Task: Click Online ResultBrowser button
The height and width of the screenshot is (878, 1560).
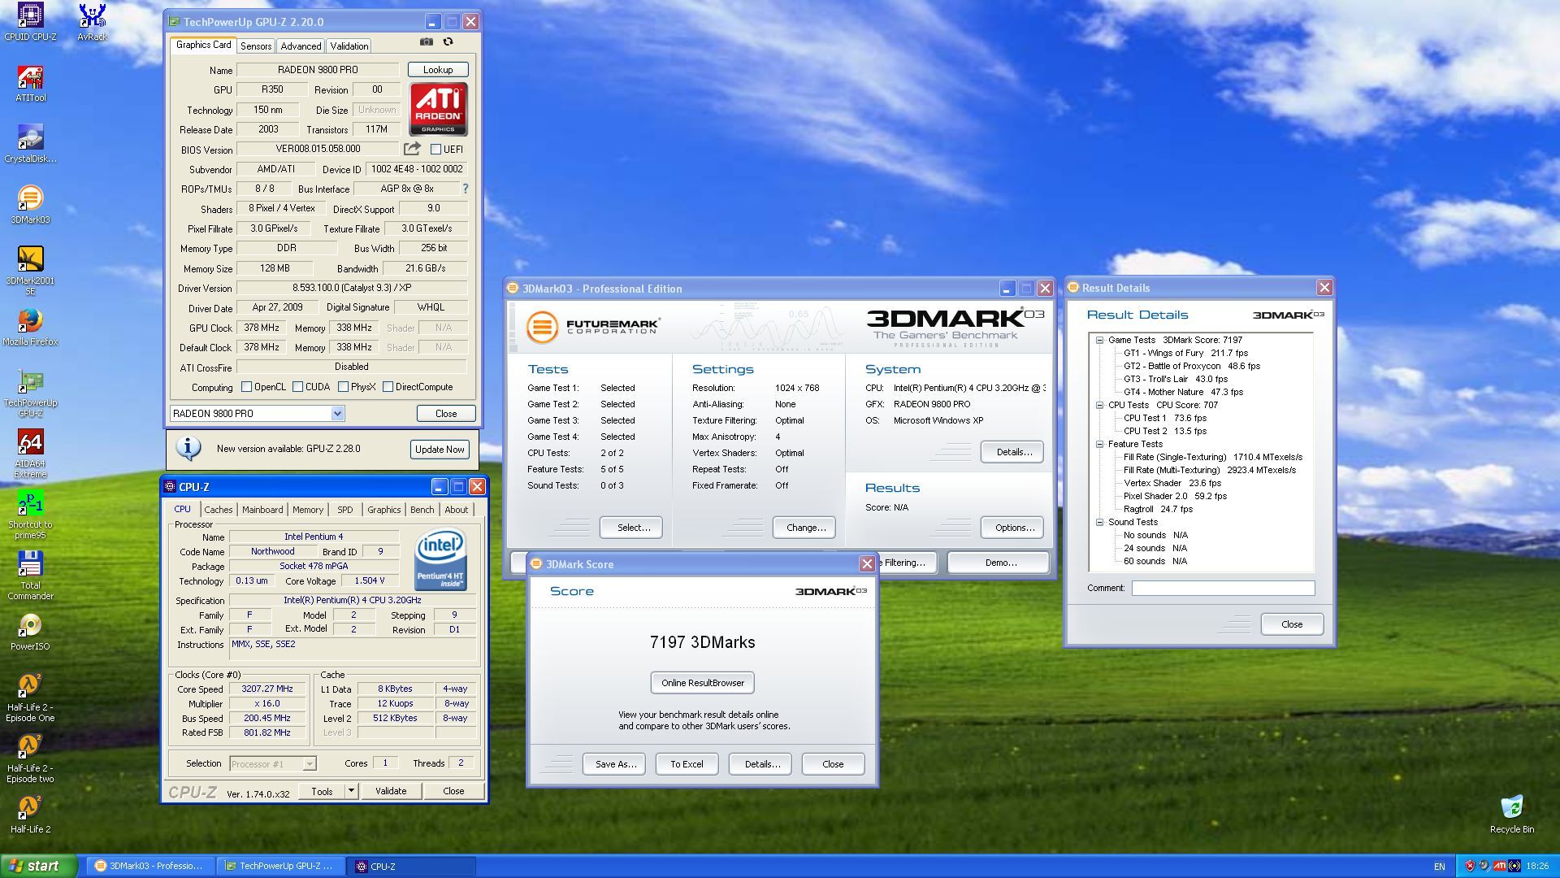Action: [x=703, y=683]
